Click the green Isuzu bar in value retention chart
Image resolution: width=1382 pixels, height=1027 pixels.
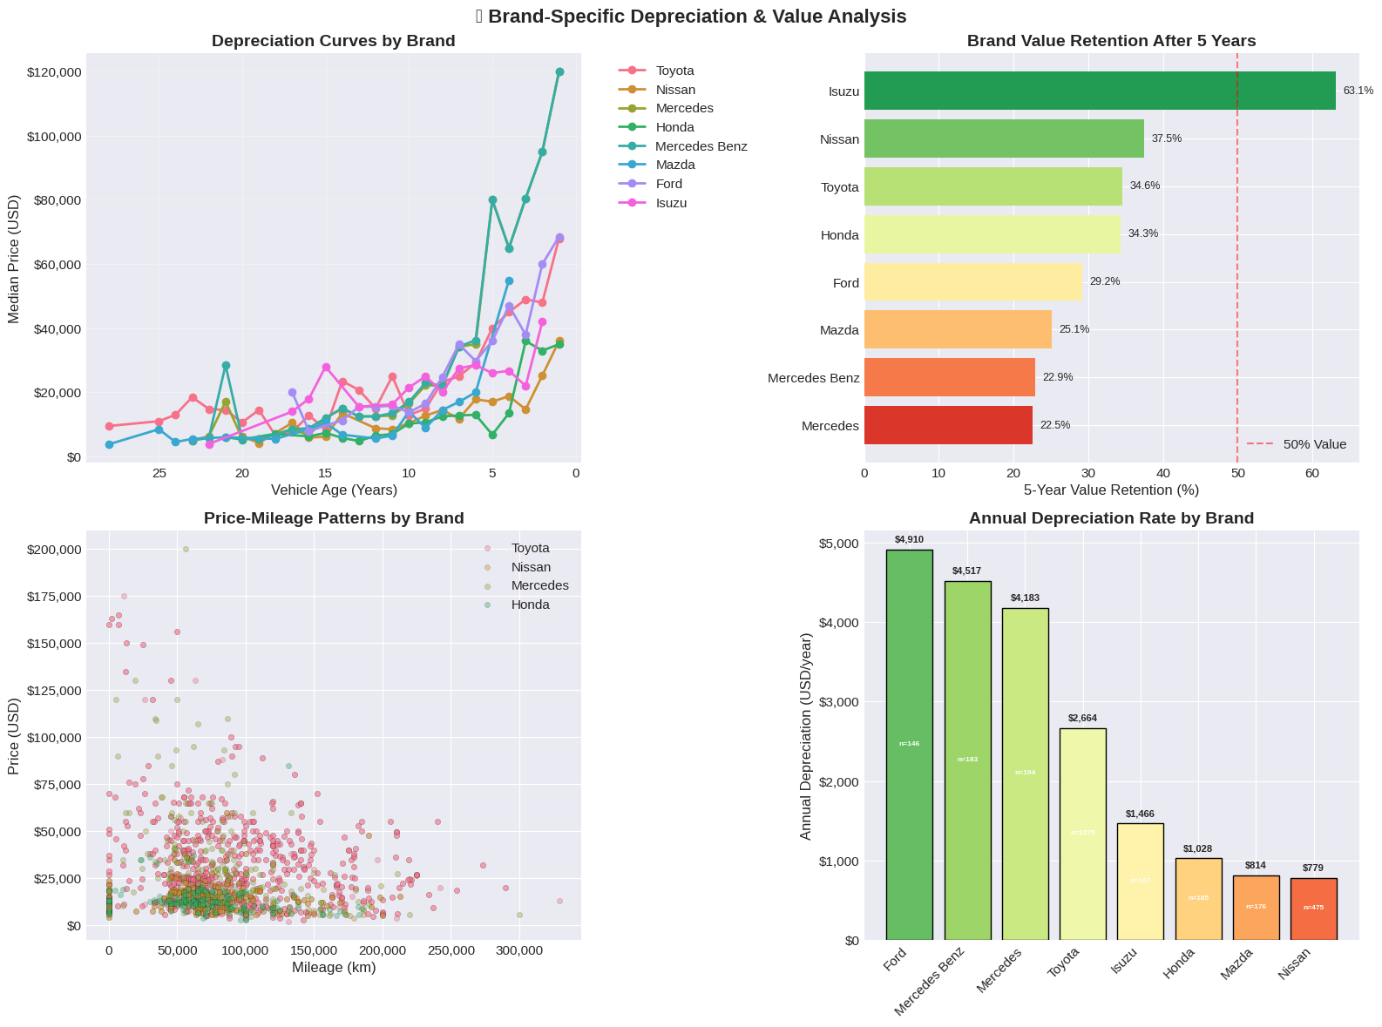tap(1100, 91)
